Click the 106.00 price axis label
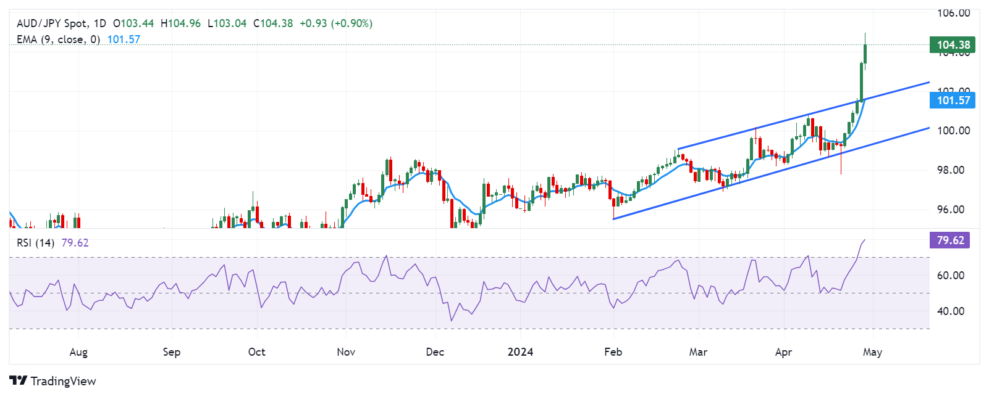The width and height of the screenshot is (989, 397). [x=953, y=13]
